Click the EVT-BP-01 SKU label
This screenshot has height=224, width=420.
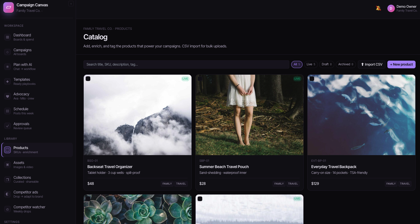click(319, 161)
